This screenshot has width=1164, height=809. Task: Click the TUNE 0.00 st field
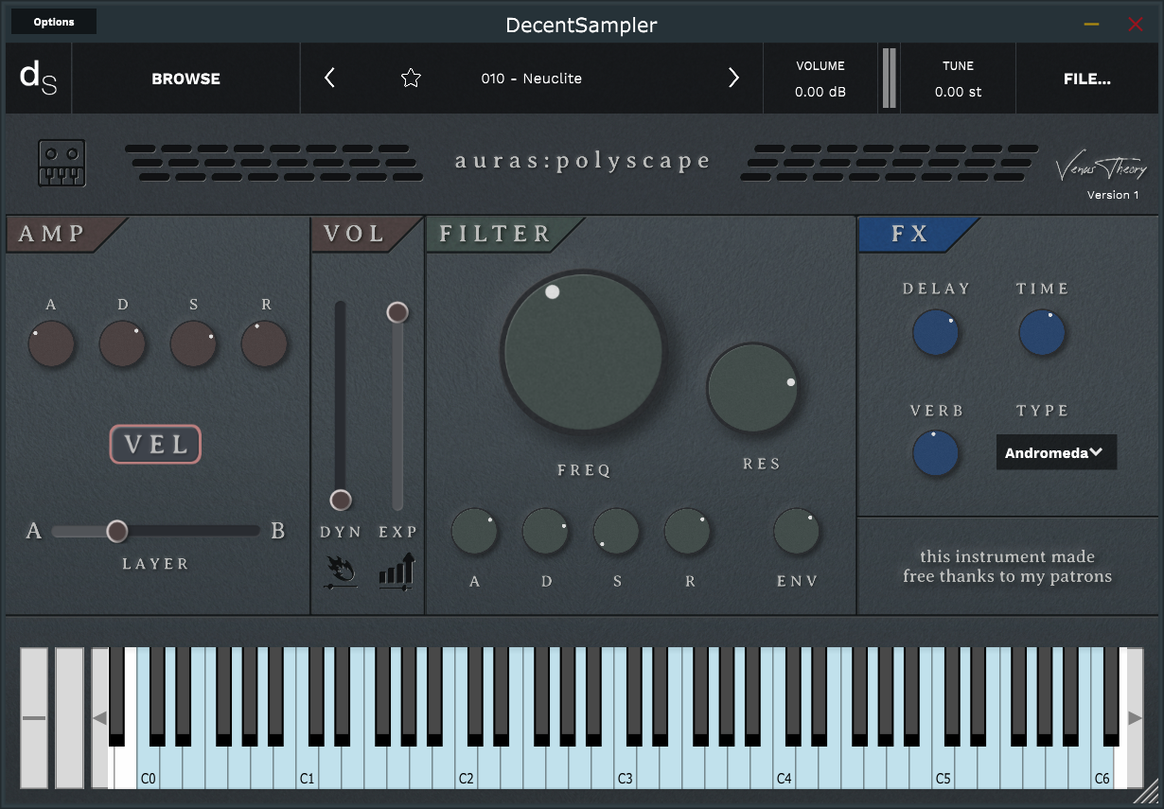coord(958,79)
